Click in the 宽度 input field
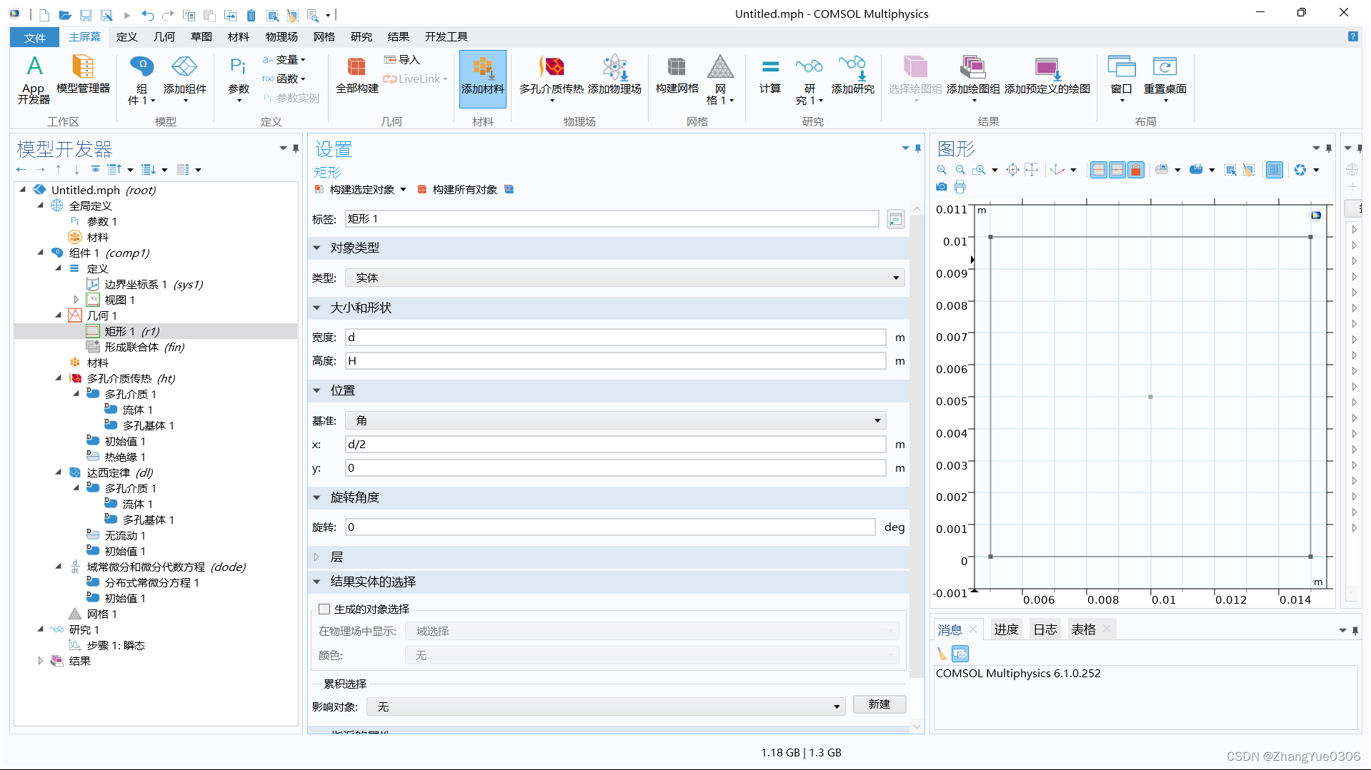 click(x=615, y=337)
